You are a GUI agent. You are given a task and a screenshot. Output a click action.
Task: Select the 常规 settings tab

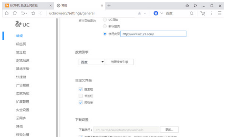(80, 5)
